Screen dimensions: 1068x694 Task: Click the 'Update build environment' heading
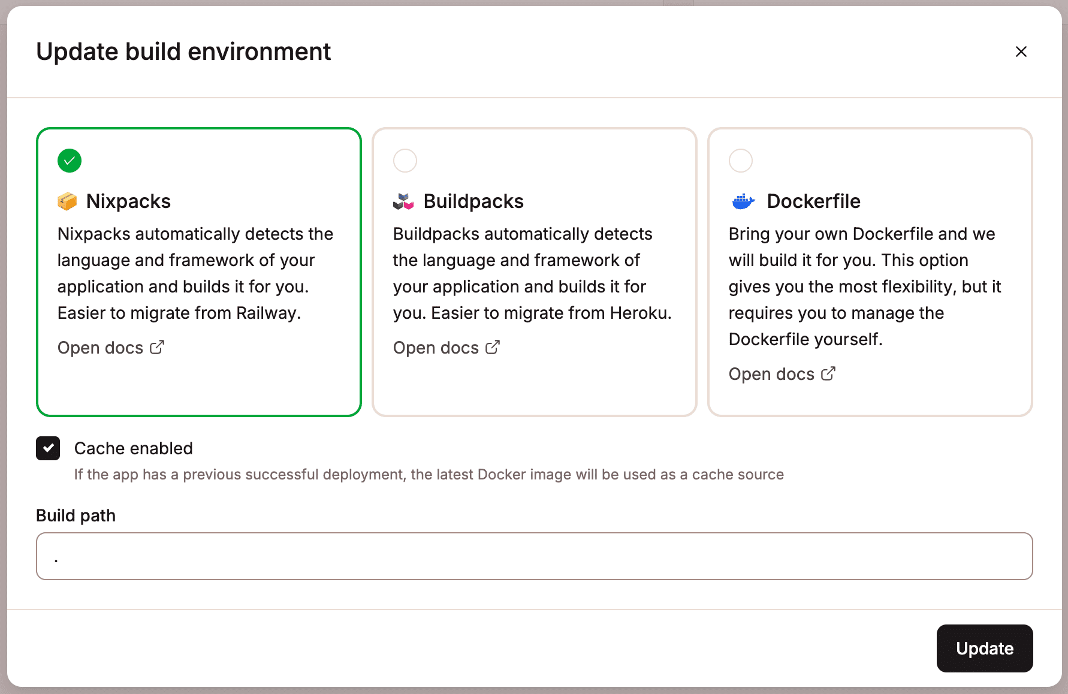pyautogui.click(x=183, y=52)
